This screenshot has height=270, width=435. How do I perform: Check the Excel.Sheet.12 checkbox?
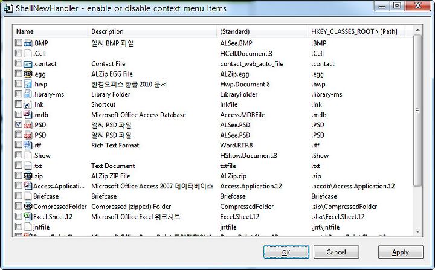click(19, 216)
